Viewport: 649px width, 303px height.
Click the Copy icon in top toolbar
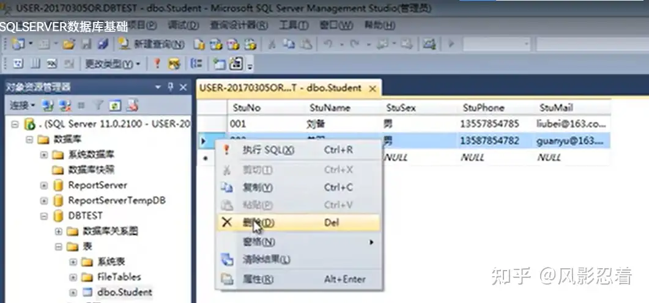pos(289,44)
